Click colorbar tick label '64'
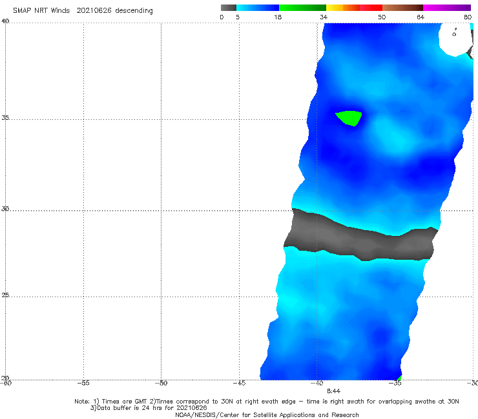Viewport: 478px width, 419px height. [x=421, y=17]
